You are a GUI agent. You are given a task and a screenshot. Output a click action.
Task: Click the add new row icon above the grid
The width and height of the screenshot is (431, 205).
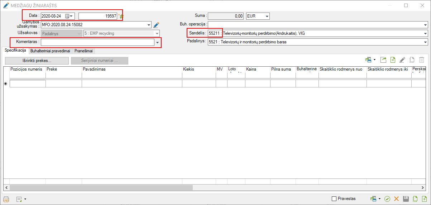(393, 60)
